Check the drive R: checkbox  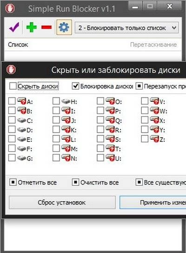coord(100,129)
